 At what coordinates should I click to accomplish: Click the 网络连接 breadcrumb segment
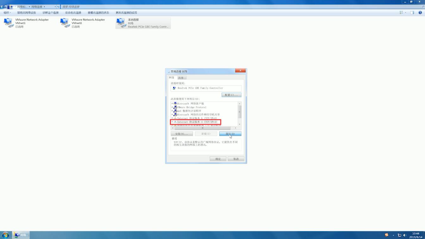[x=37, y=7]
